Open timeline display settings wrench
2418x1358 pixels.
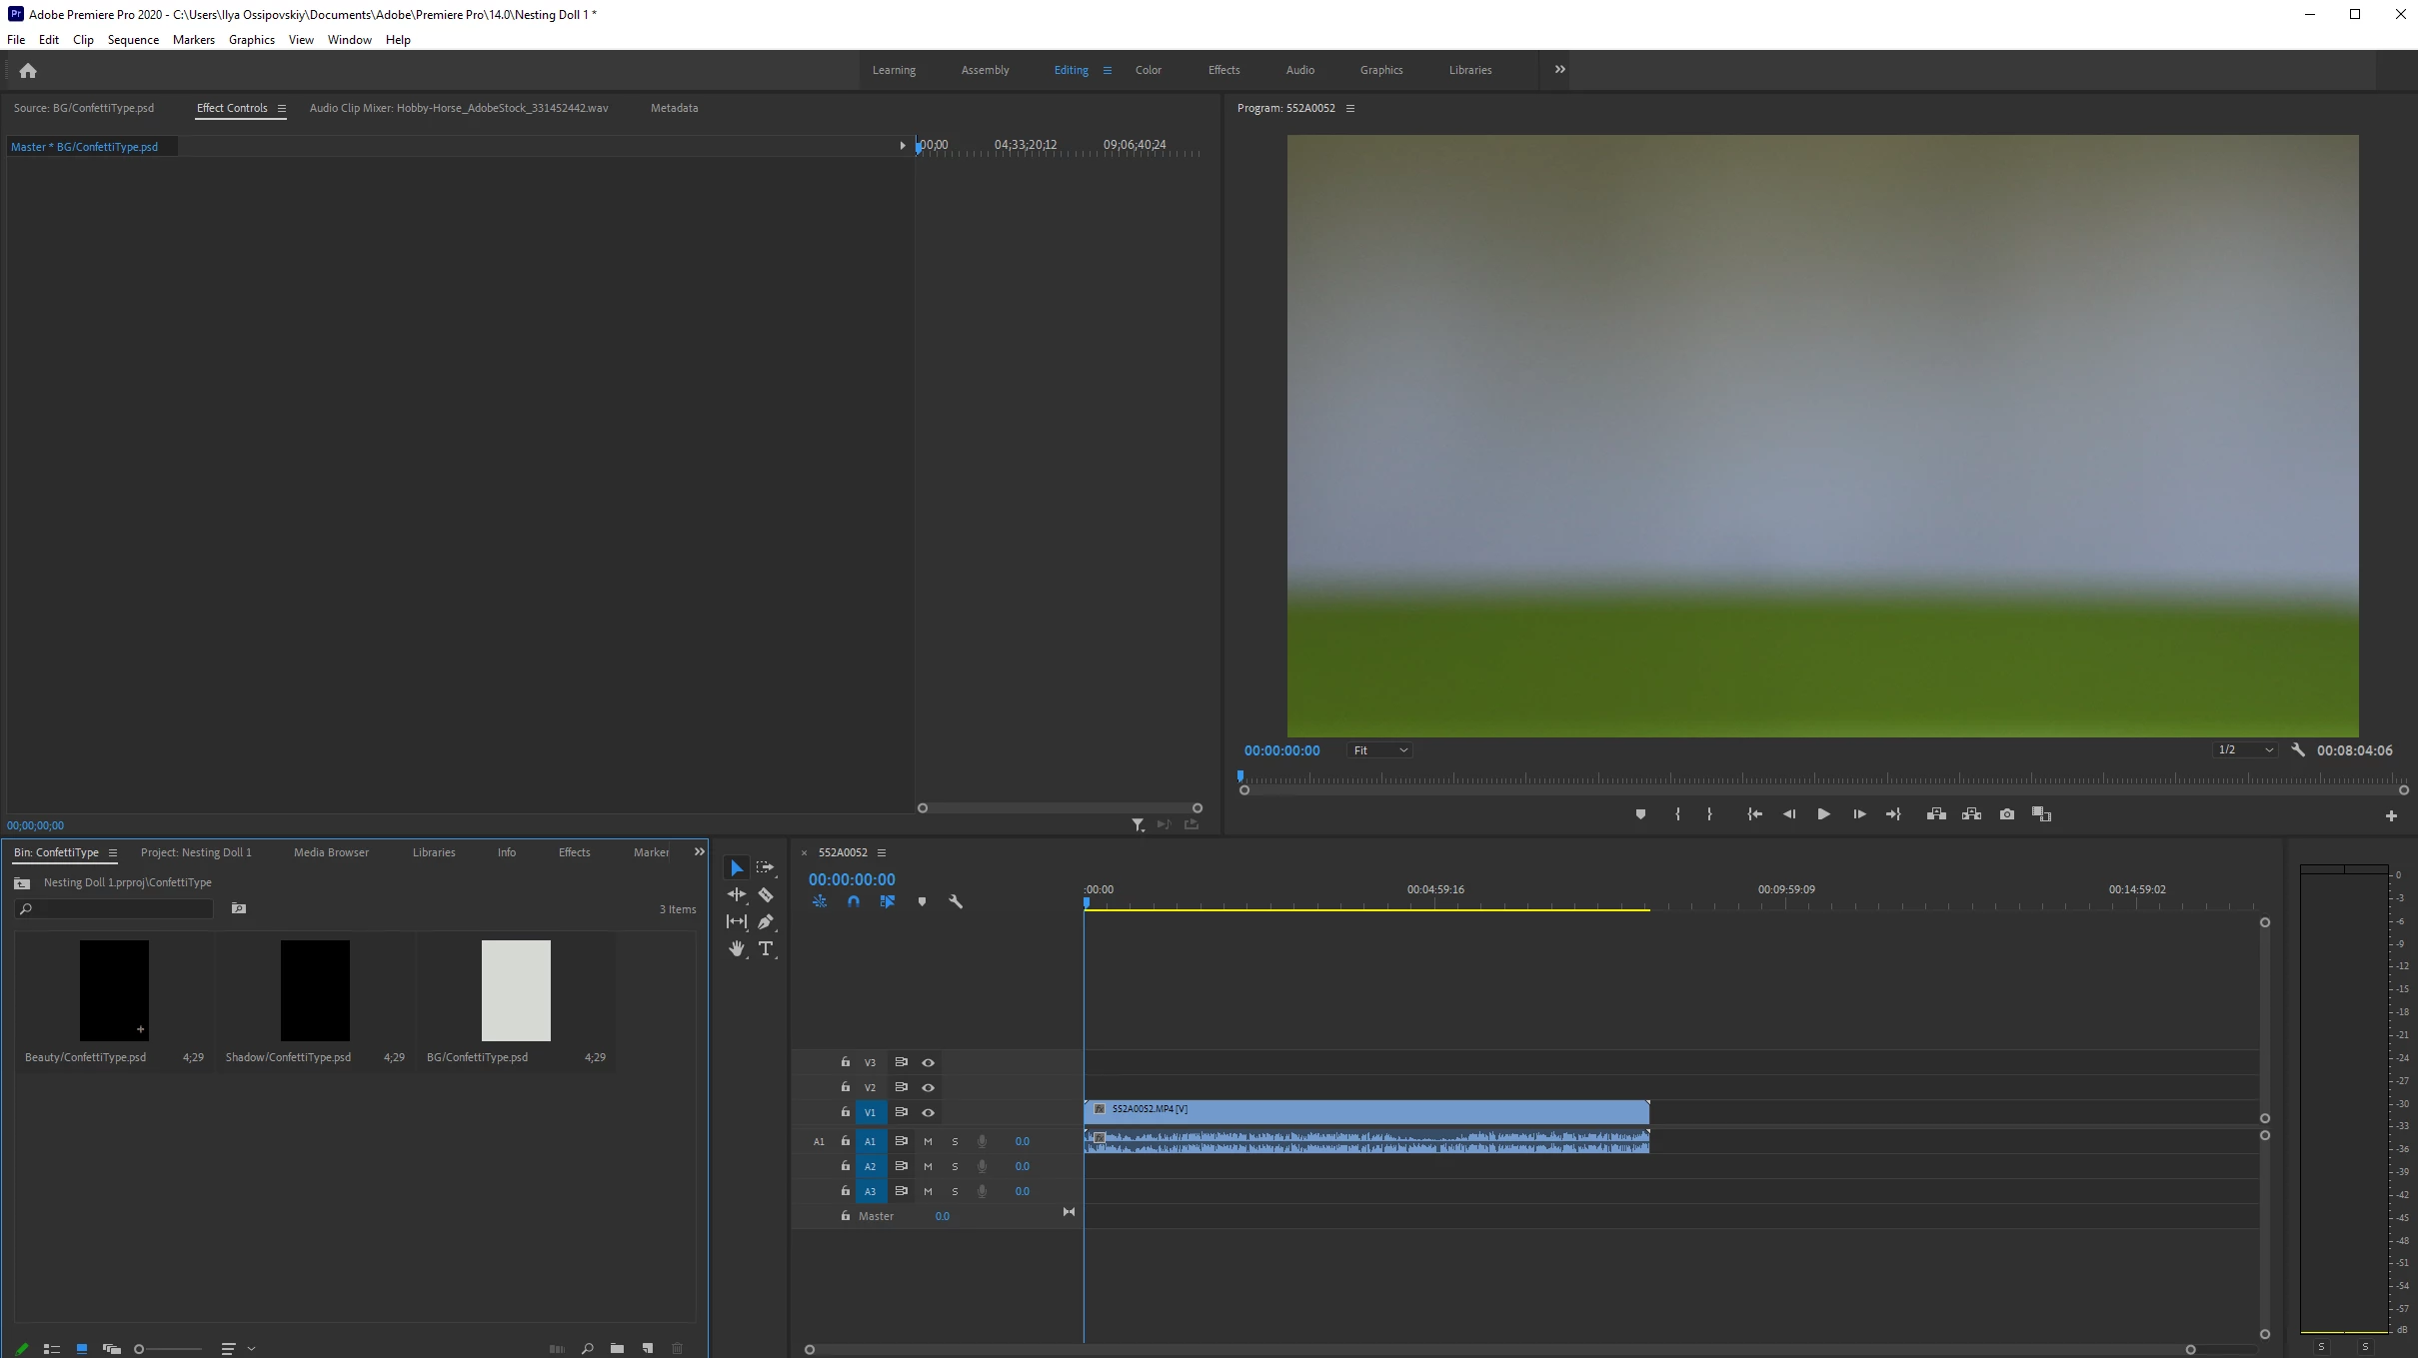tap(955, 901)
